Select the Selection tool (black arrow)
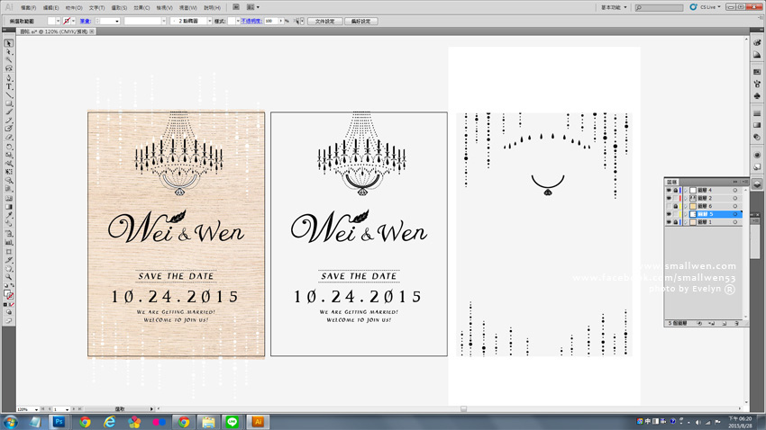Viewport: 766px width, 430px height. coord(9,43)
